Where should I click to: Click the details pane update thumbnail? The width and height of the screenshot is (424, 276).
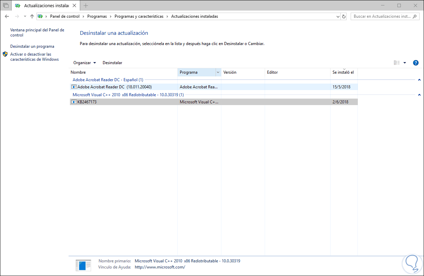(83, 265)
